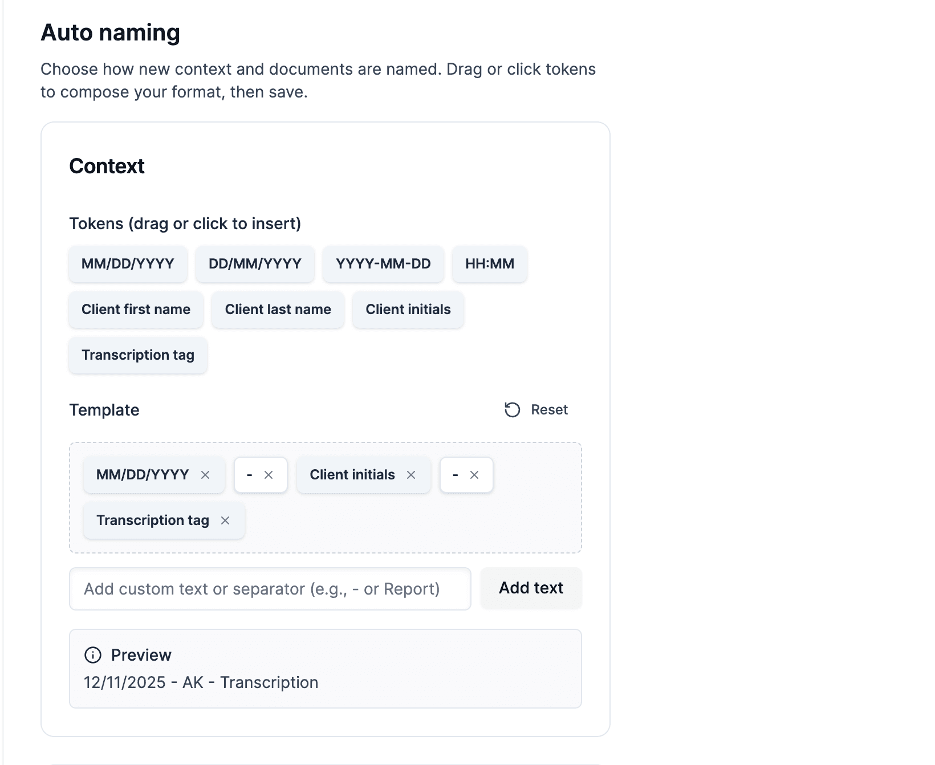935x765 pixels.
Task: Insert Transcription tag from the tokens list
Action: coord(137,355)
